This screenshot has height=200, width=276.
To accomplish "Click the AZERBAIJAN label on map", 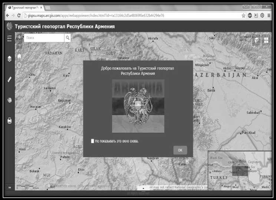I will click(221, 75).
